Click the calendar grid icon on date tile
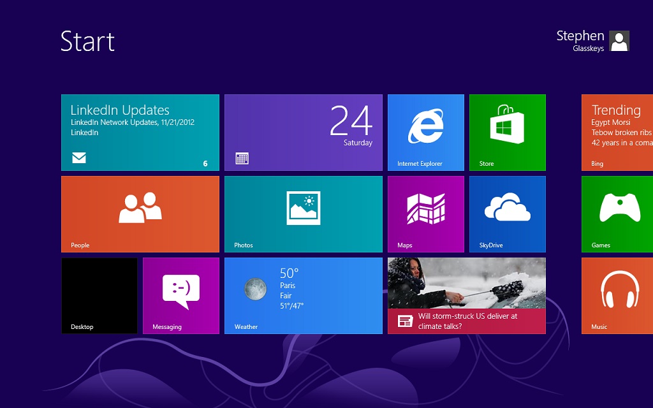Image resolution: width=653 pixels, height=408 pixels. click(x=242, y=159)
